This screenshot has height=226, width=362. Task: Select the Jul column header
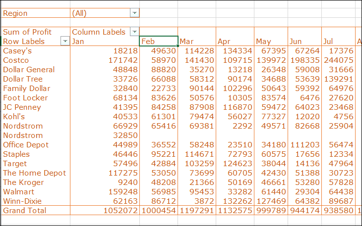[x=339, y=41]
